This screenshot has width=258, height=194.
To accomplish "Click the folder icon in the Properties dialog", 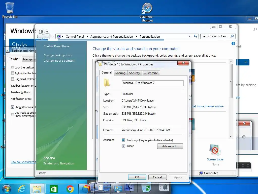I will click(x=107, y=83).
